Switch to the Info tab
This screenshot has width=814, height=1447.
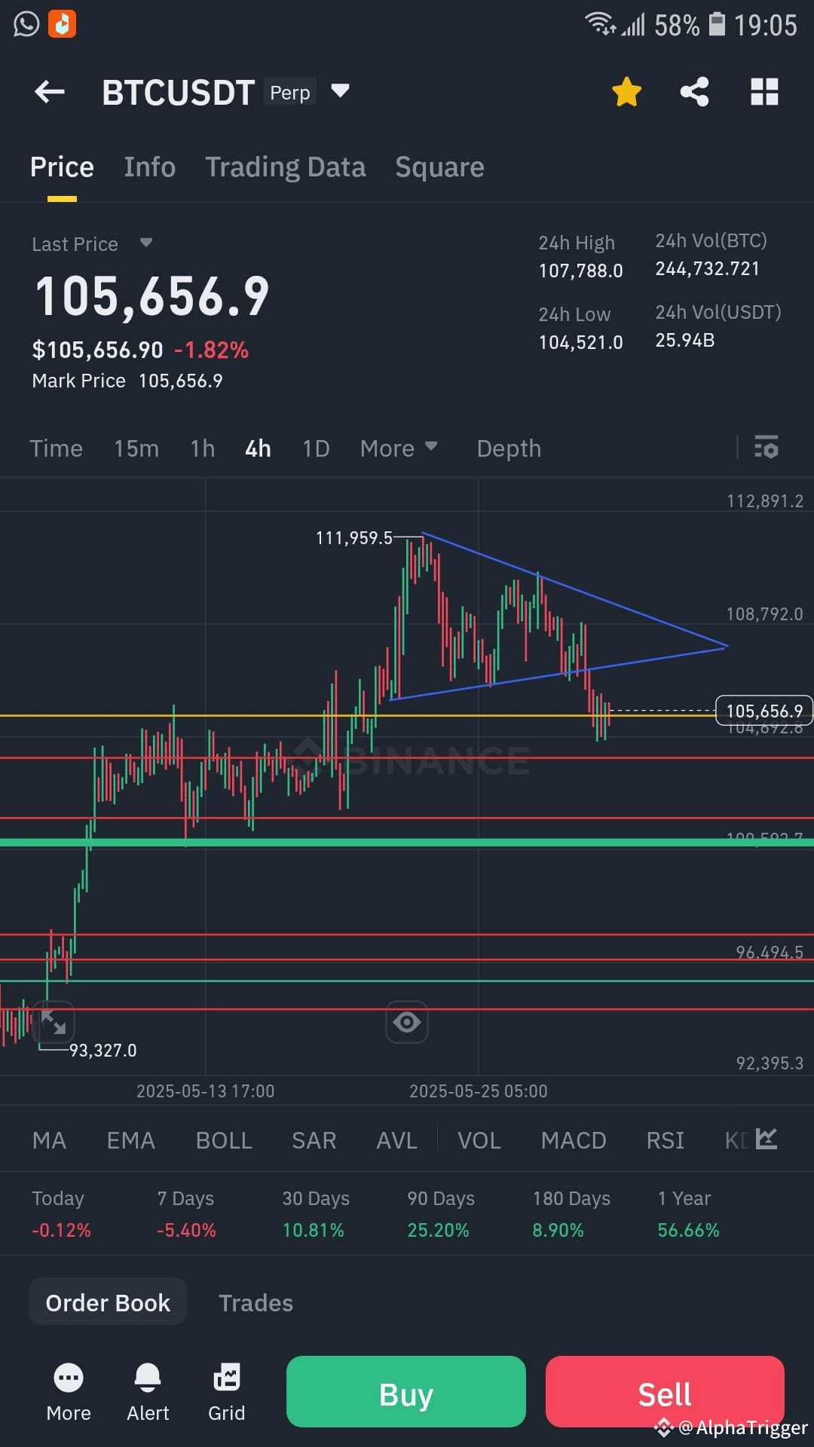150,167
